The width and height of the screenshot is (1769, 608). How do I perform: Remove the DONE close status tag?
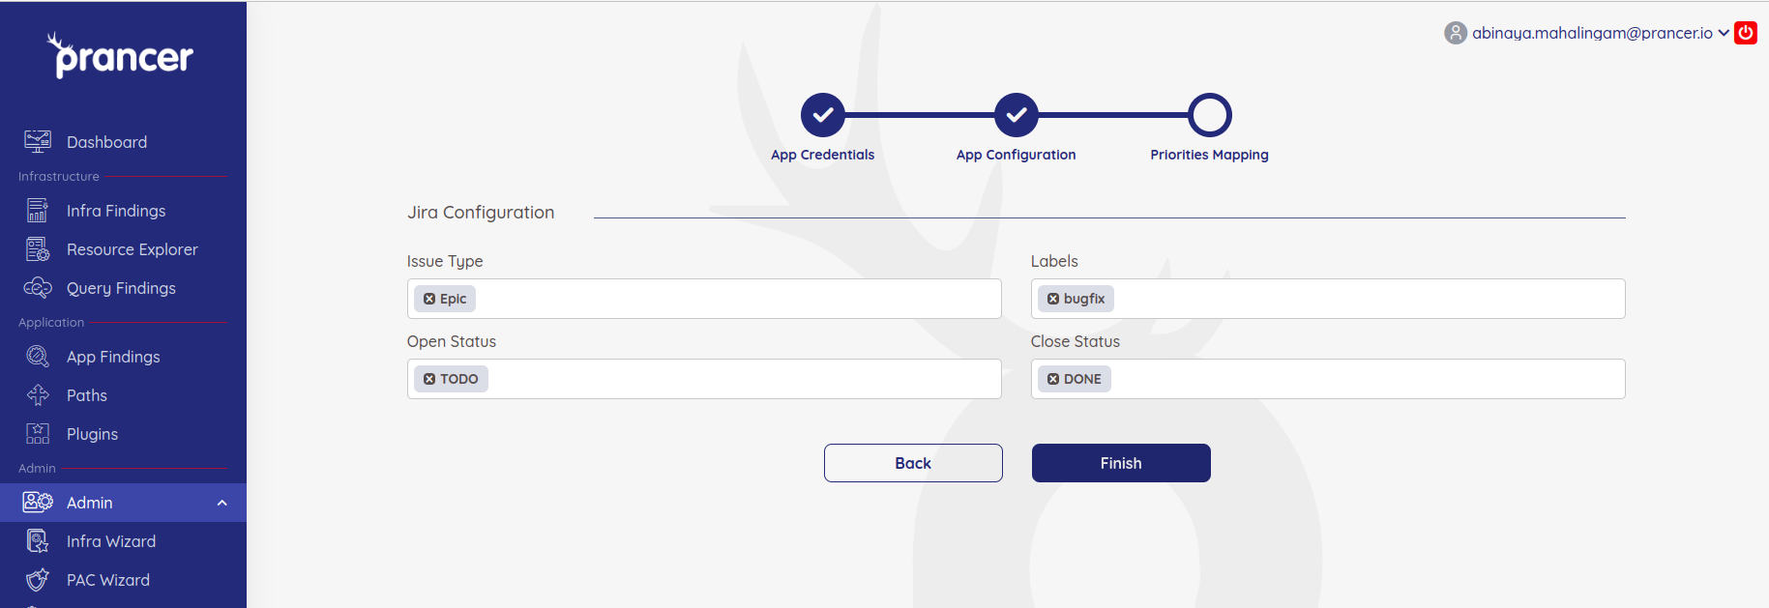click(x=1053, y=379)
